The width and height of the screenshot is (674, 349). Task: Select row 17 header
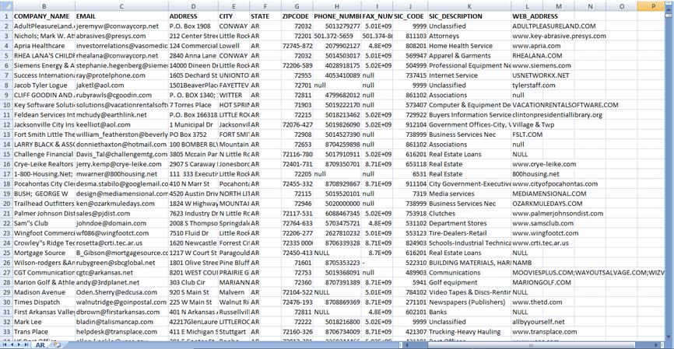tap(6, 174)
